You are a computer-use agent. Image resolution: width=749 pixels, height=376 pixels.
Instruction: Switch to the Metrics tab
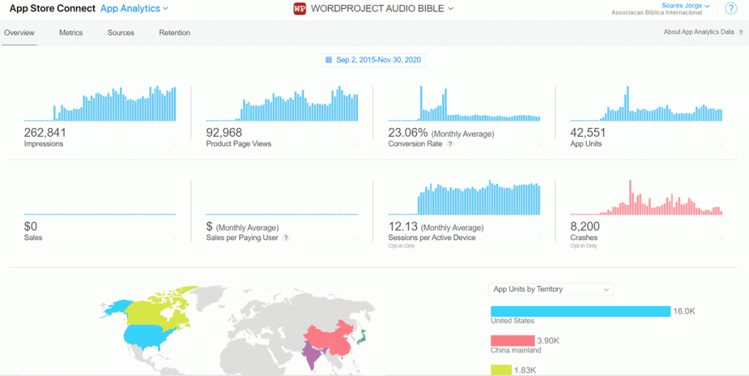(71, 33)
